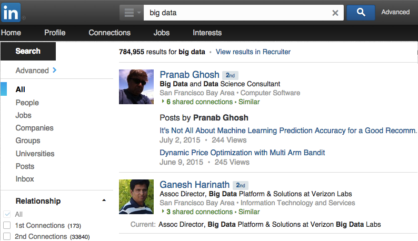This screenshot has height=241, width=418.
Task: Expand Advanced search options in sidebar
Action: [36, 71]
